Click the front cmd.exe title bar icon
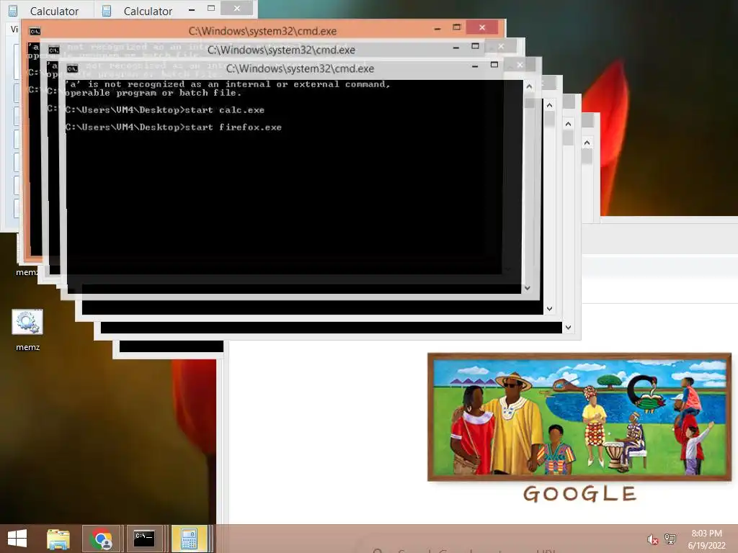The height and width of the screenshot is (553, 738). pyautogui.click(x=72, y=68)
